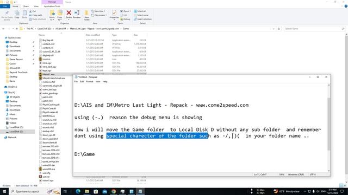Click the Pin to Quick access icon
Viewport: 348px width, 195px height.
pos(7,13)
